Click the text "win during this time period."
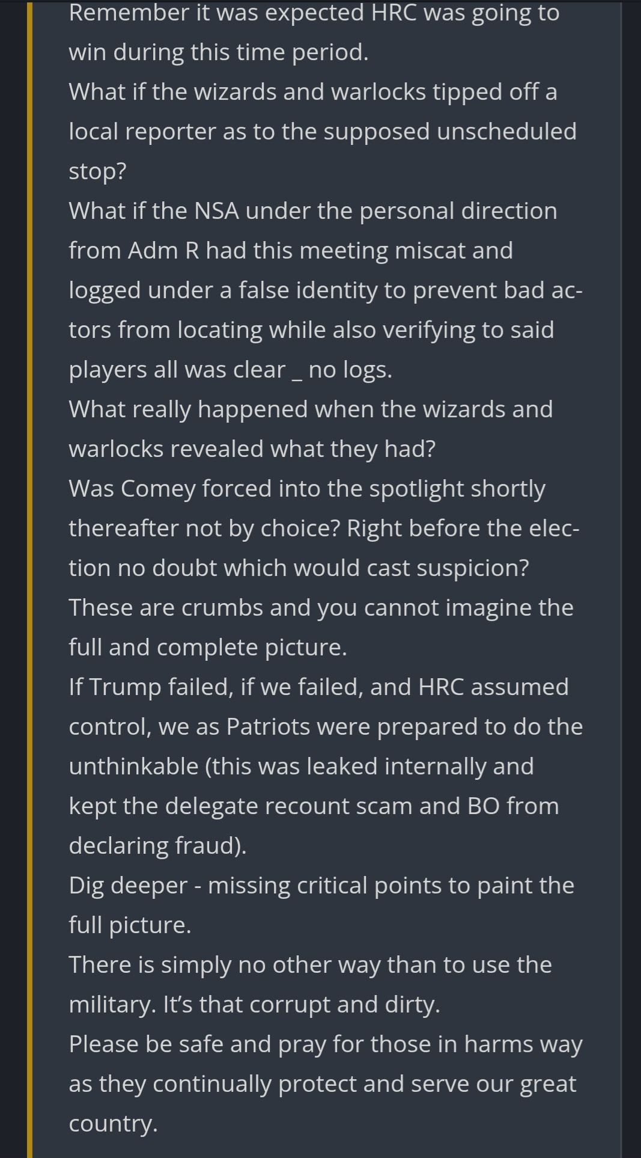Viewport: 641px width, 1158px height. pos(218,52)
